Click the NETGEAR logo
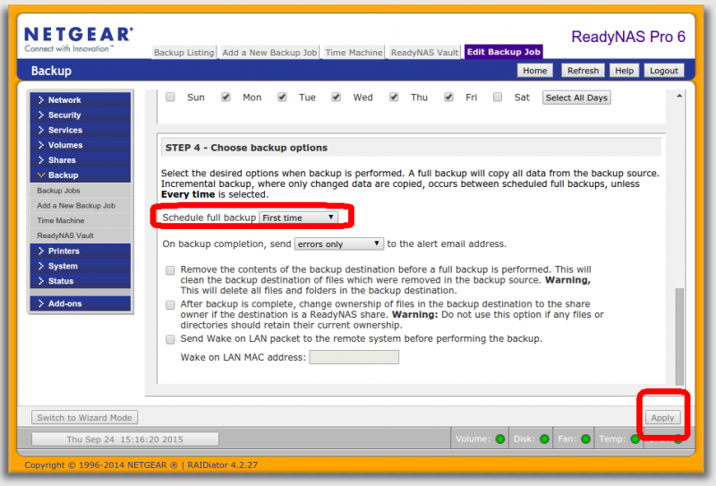The height and width of the screenshot is (486, 716). point(79,39)
